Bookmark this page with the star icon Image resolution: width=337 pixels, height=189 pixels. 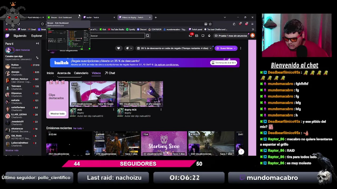pyautogui.click(x=210, y=24)
